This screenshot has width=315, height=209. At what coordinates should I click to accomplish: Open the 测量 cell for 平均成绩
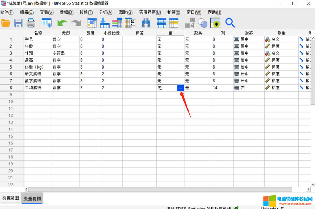281,88
